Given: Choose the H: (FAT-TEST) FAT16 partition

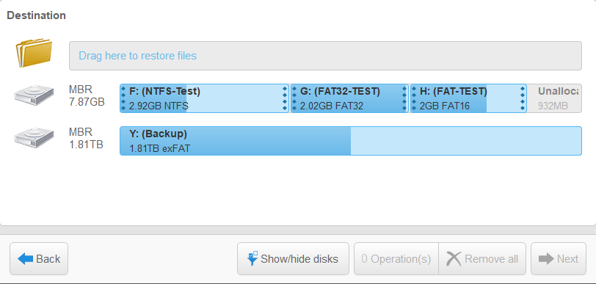Looking at the screenshot, I should pos(468,98).
